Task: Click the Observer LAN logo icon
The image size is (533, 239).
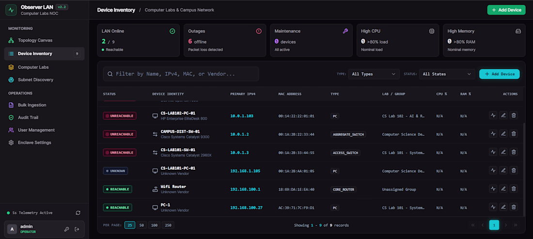Action: 11,10
